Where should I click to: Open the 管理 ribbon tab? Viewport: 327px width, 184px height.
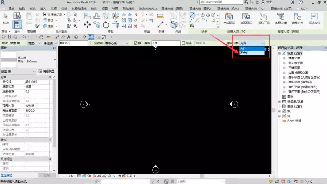[x=115, y=9]
